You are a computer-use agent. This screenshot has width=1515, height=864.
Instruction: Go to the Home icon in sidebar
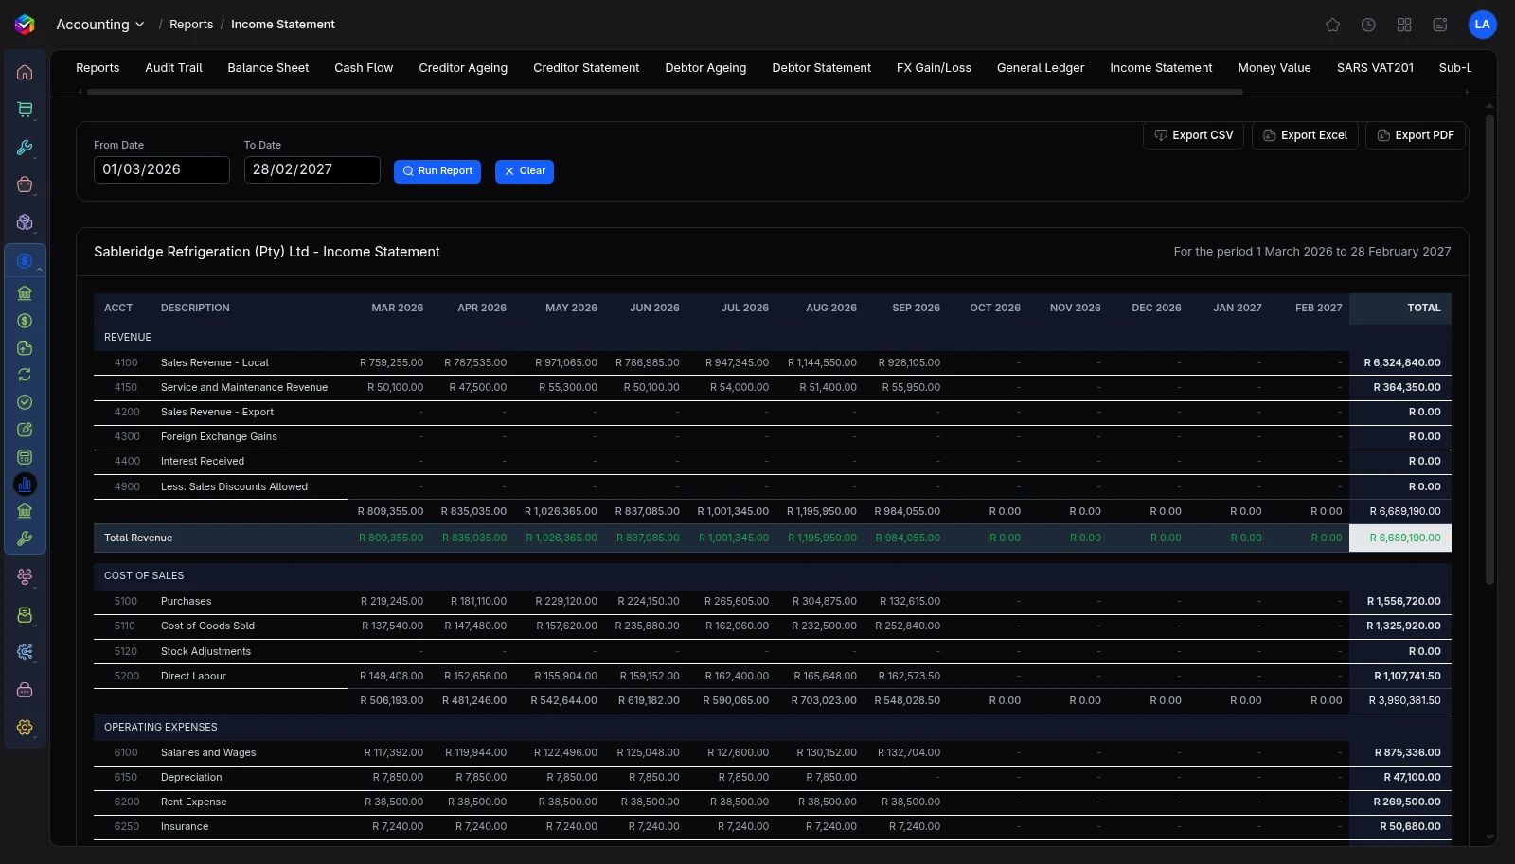click(x=25, y=73)
